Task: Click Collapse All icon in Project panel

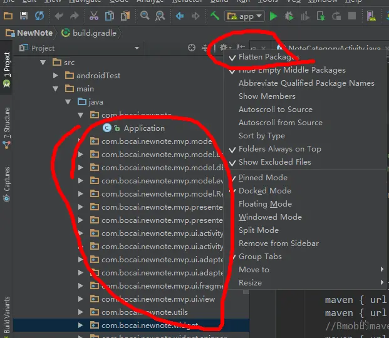Action: pos(204,48)
